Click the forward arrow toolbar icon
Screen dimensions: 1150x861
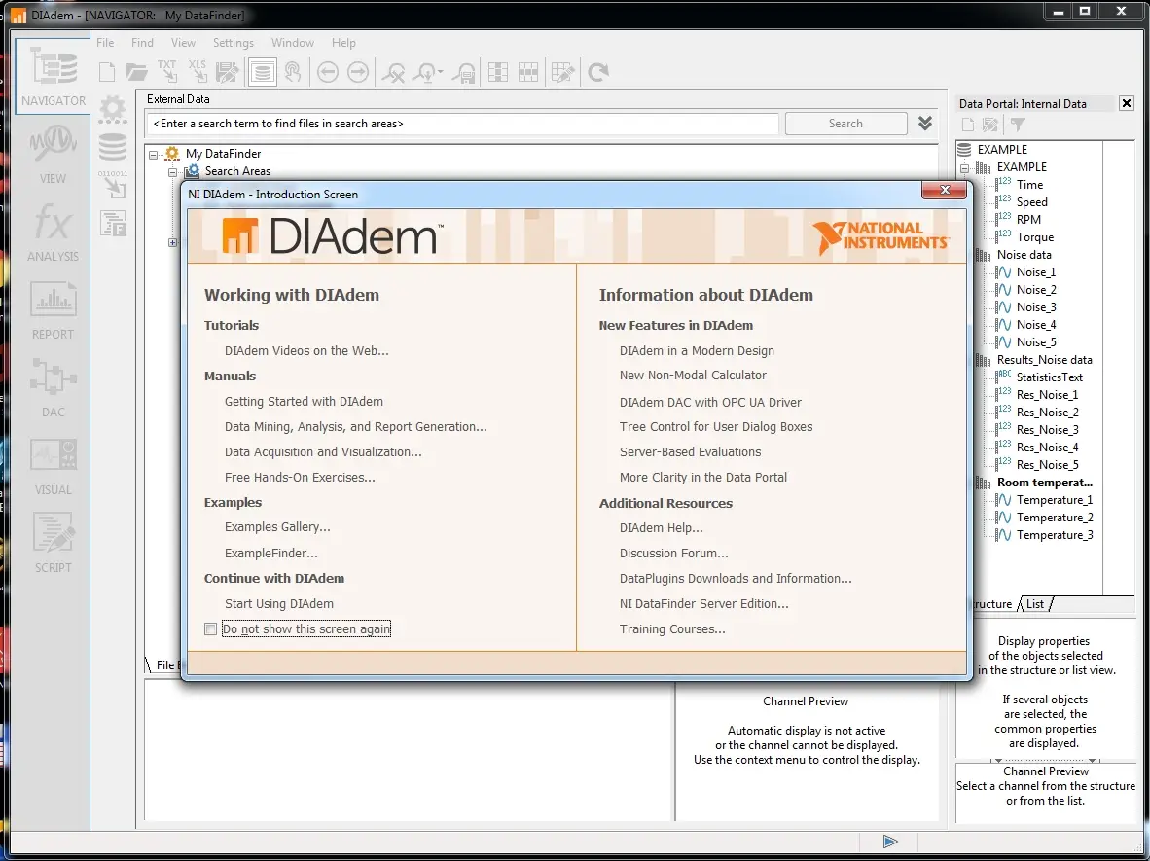pos(358,72)
